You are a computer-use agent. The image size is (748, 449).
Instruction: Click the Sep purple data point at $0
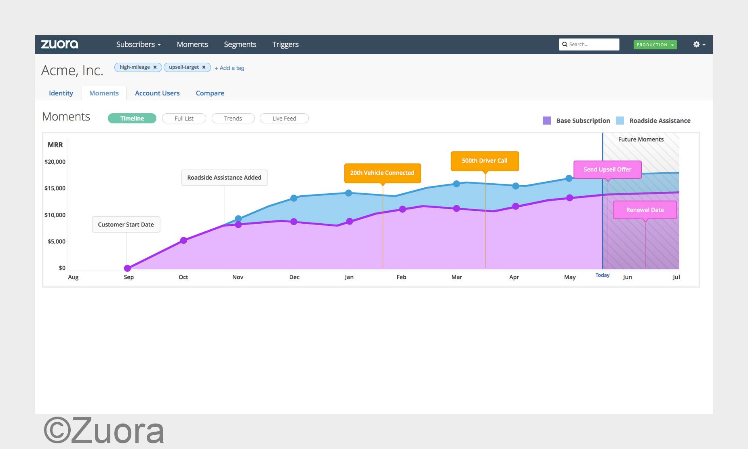[127, 268]
